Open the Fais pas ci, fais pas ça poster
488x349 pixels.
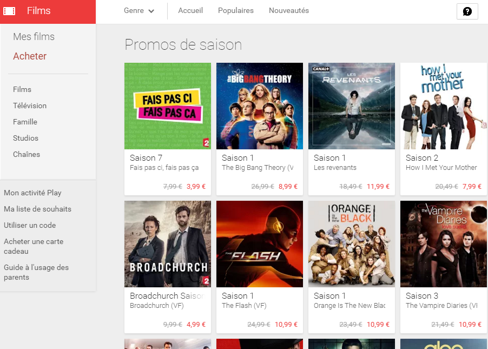[x=168, y=106]
